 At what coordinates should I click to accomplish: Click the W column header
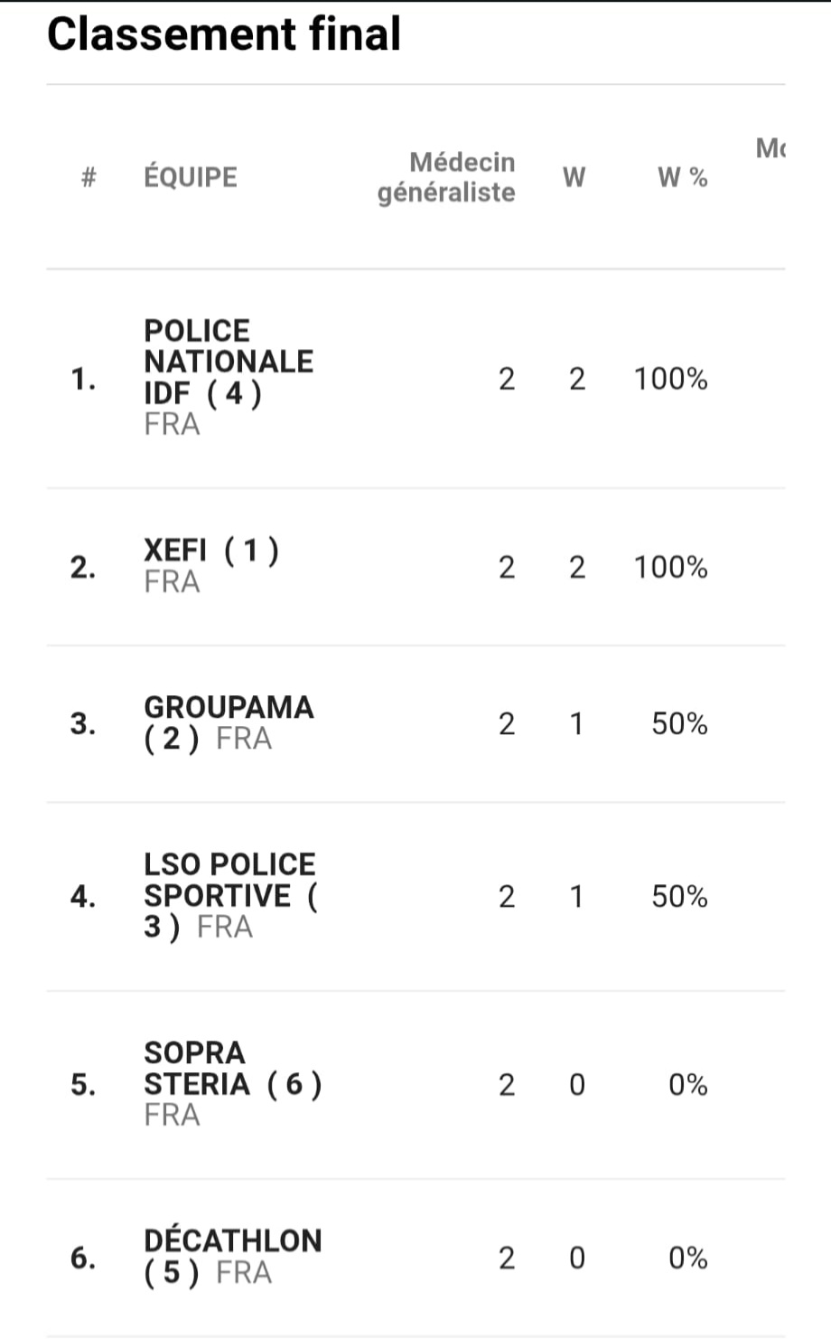(x=574, y=177)
